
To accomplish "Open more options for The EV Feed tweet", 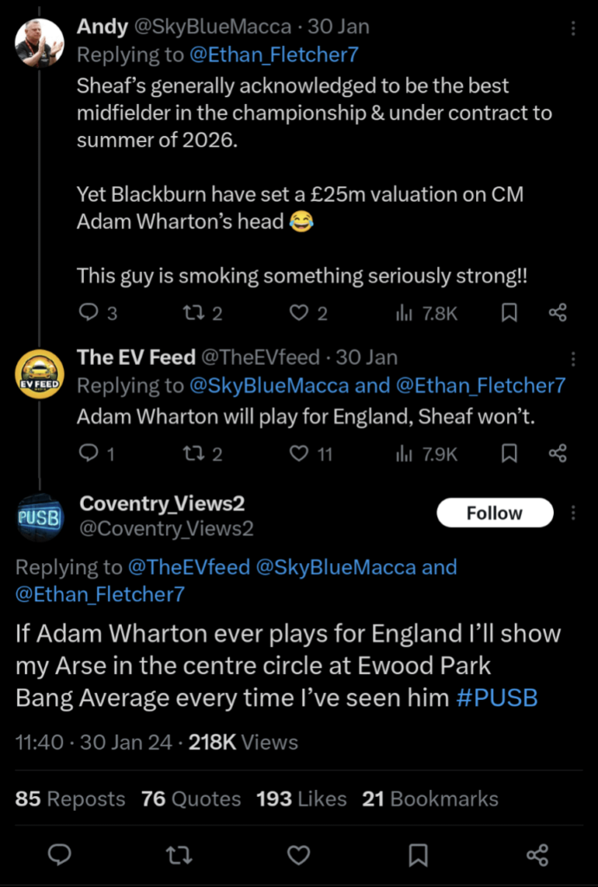I will click(x=573, y=359).
